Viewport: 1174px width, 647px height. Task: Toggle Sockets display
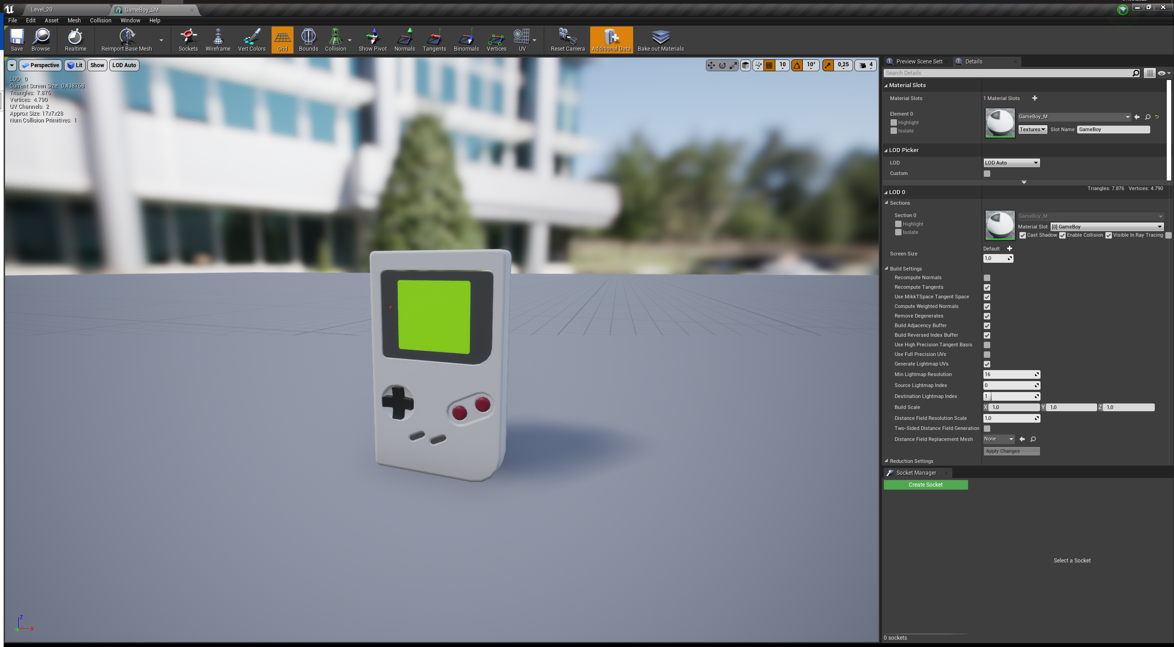(x=188, y=40)
